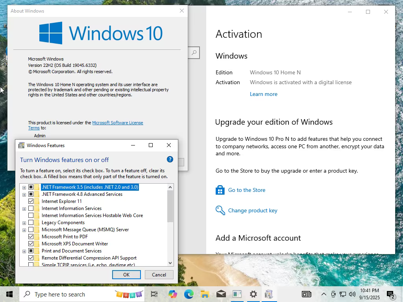Check Internet Information Services Hostable Web Core
The width and height of the screenshot is (403, 302).
coord(31,215)
